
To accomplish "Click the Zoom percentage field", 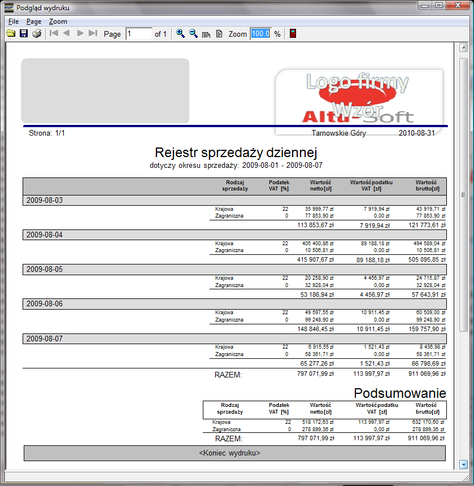I will [x=260, y=34].
